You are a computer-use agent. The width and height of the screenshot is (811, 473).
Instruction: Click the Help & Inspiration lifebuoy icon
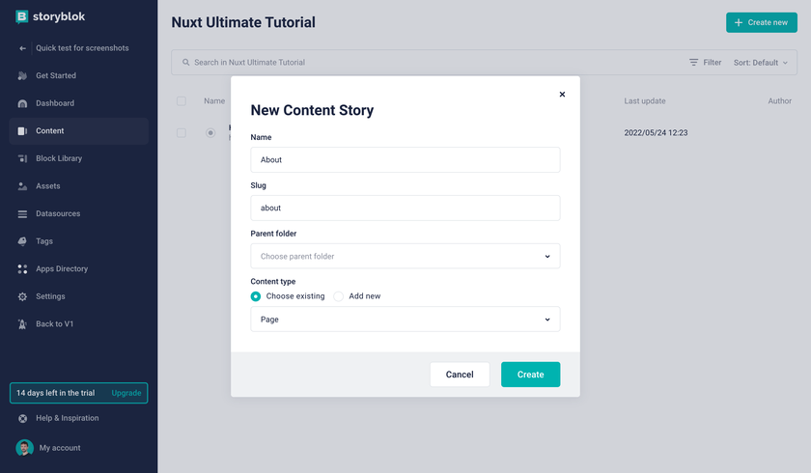(23, 419)
